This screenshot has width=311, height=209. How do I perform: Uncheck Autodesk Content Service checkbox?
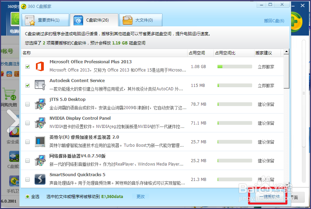[x=28, y=85]
